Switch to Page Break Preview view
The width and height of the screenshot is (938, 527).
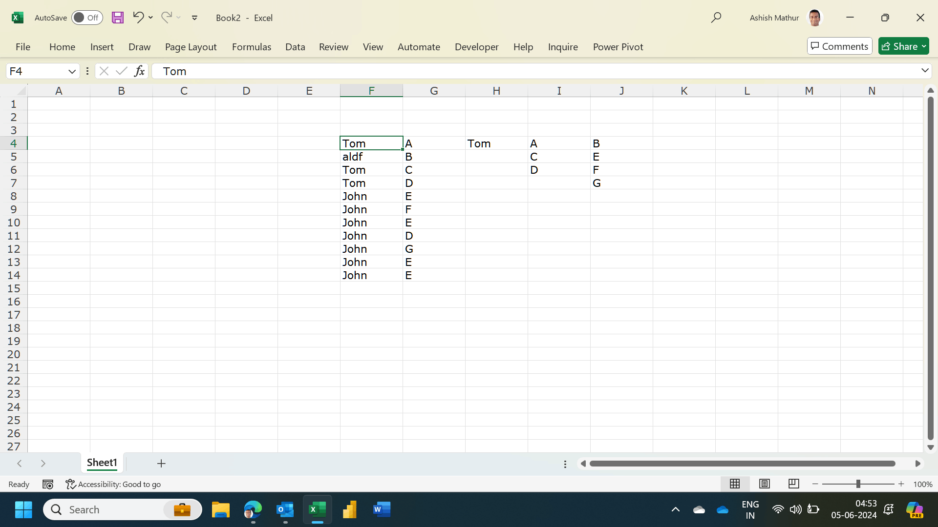793,484
